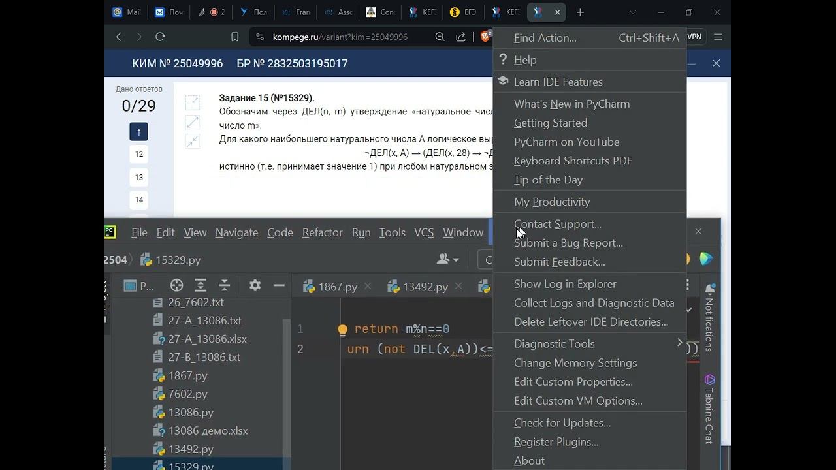This screenshot has width=836, height=470.
Task: Open Learn IDE Features
Action: click(x=590, y=82)
